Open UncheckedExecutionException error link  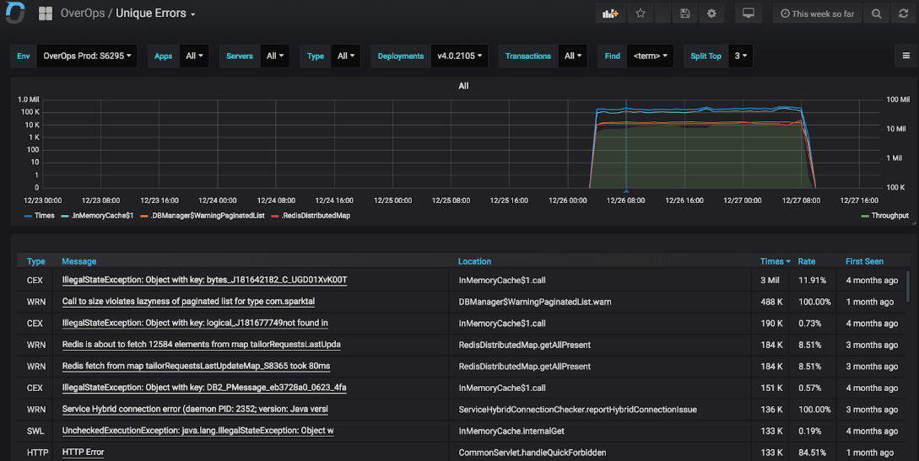198,431
